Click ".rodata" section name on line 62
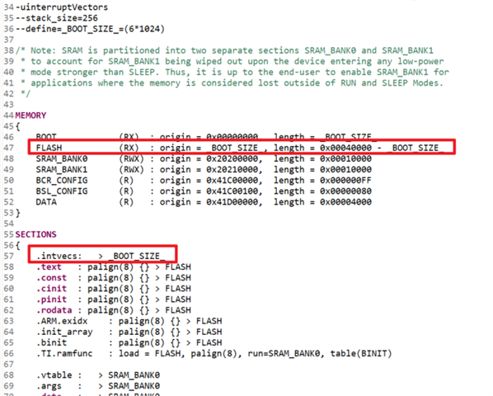The image size is (493, 396). coord(54,310)
